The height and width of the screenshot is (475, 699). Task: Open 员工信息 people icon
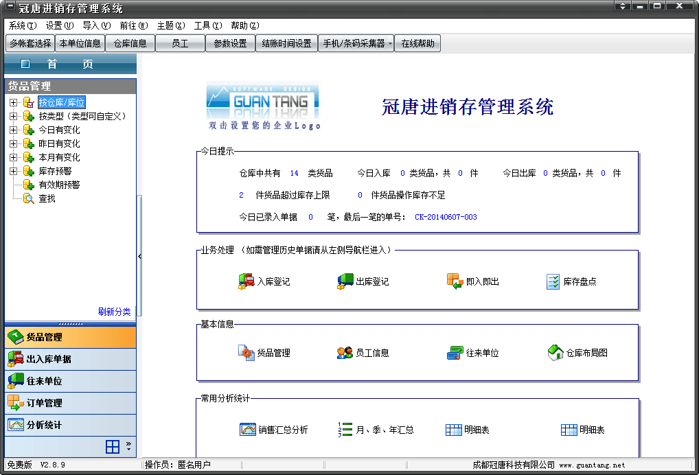tap(345, 353)
